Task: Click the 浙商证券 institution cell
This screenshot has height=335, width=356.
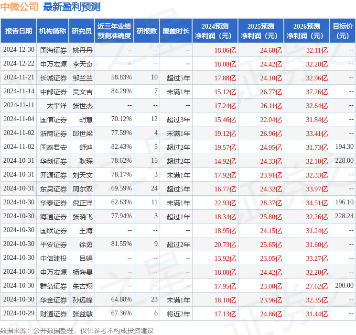Action: pyautogui.click(x=54, y=134)
